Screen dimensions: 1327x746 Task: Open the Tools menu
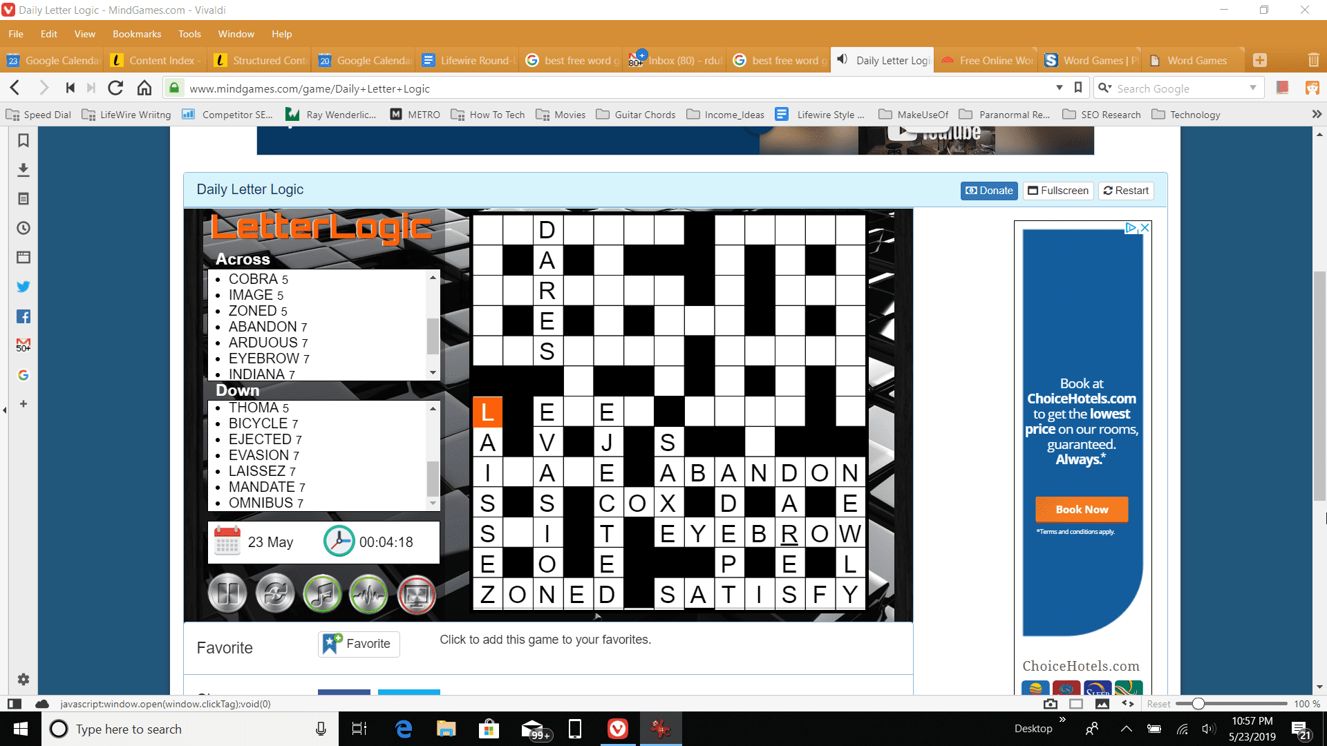pos(189,34)
